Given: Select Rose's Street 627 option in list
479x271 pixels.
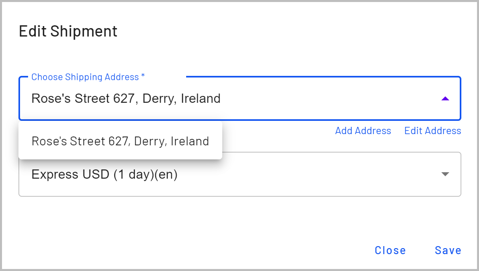Looking at the screenshot, I should coord(120,141).
